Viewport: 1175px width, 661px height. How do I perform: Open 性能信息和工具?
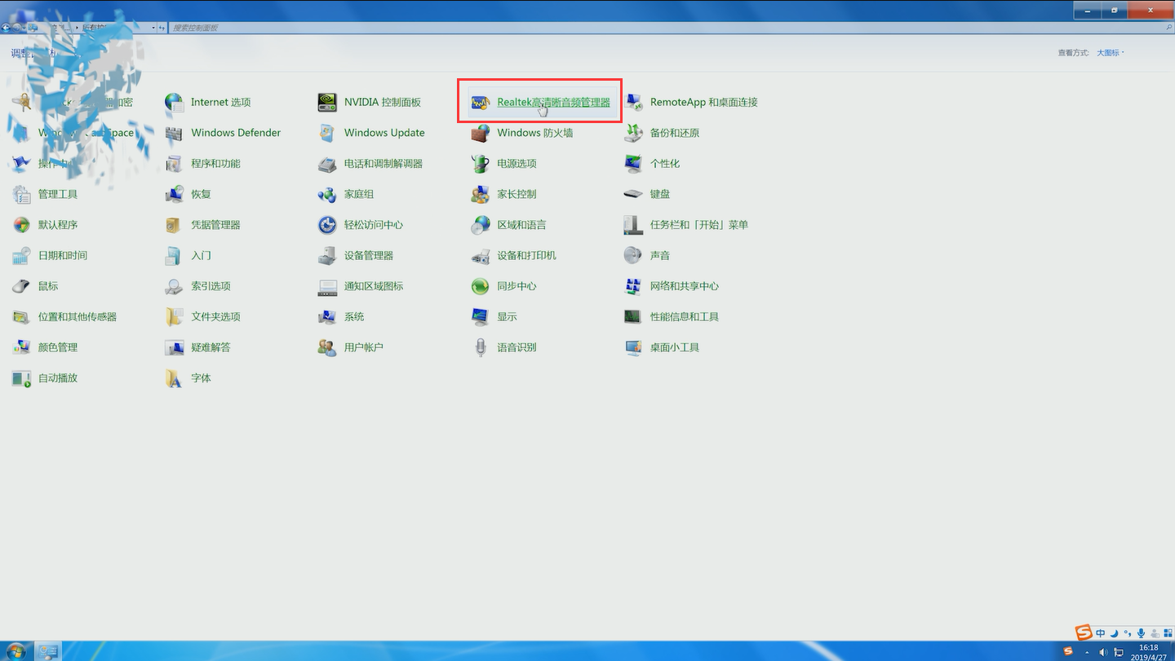(x=672, y=317)
